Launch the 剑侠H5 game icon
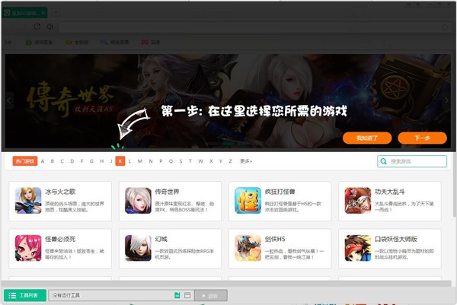 click(248, 248)
